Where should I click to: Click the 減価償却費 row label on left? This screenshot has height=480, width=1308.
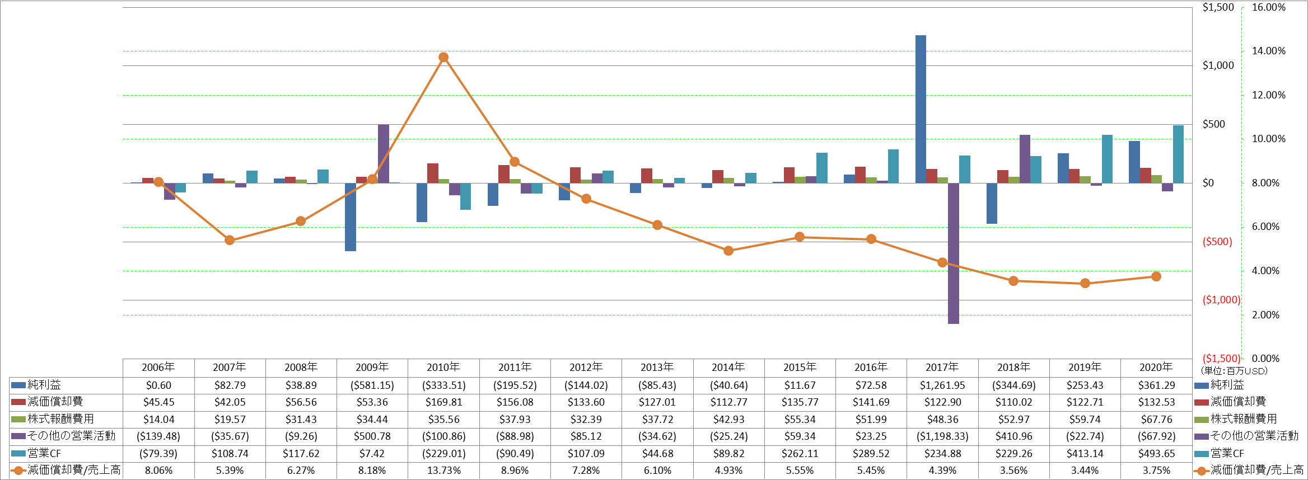[55, 402]
